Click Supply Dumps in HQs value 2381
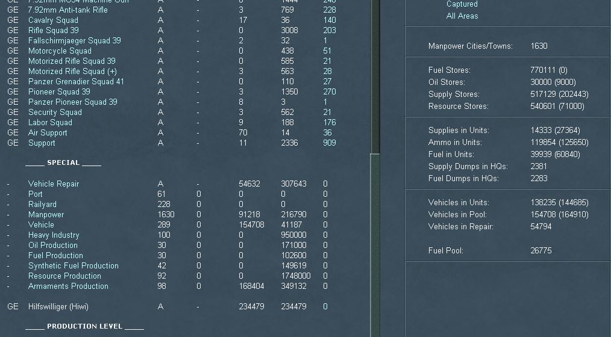 539,167
